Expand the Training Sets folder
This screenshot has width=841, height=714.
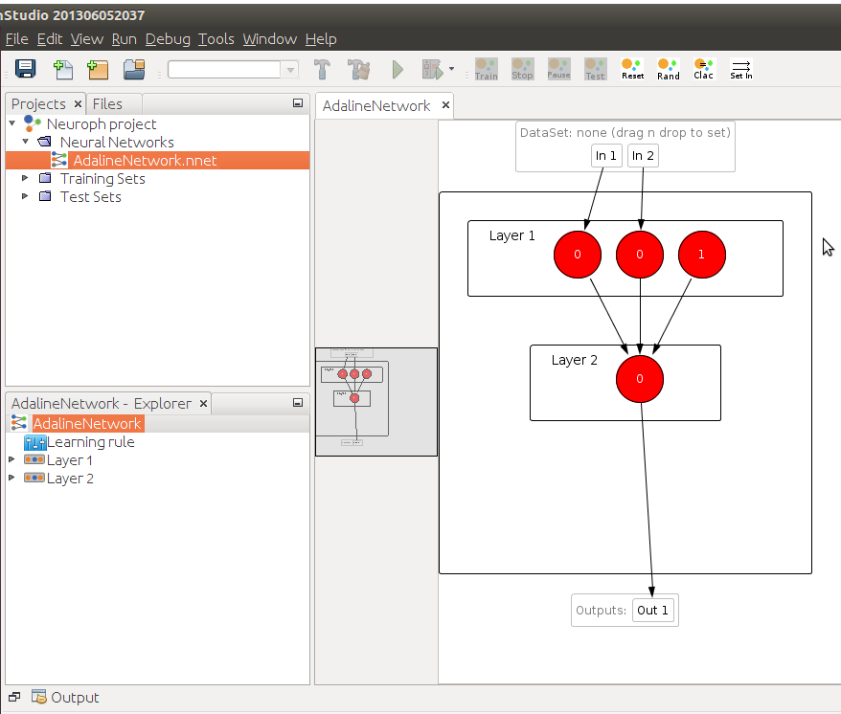coord(26,179)
